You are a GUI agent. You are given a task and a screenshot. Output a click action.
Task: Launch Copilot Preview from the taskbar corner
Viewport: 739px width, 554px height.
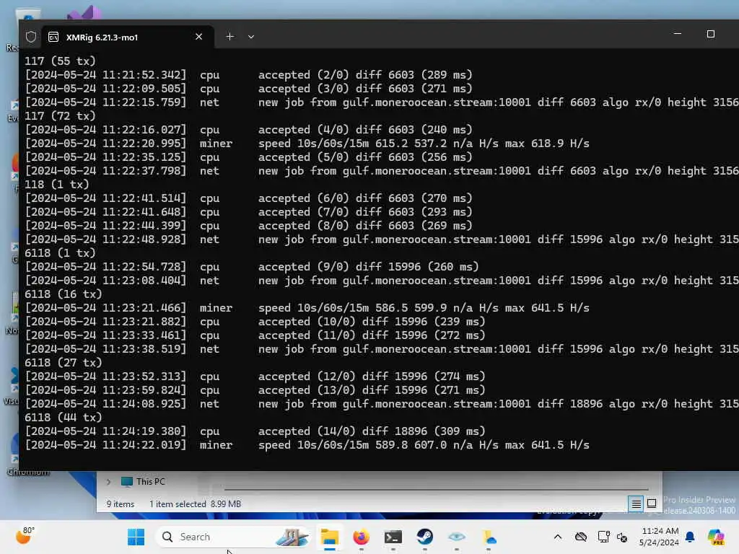(x=716, y=537)
